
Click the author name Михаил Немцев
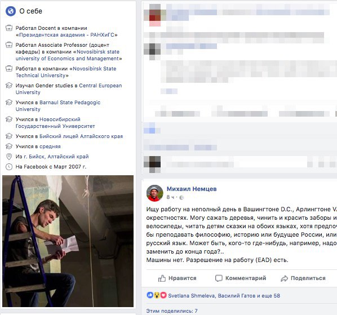pyautogui.click(x=192, y=189)
